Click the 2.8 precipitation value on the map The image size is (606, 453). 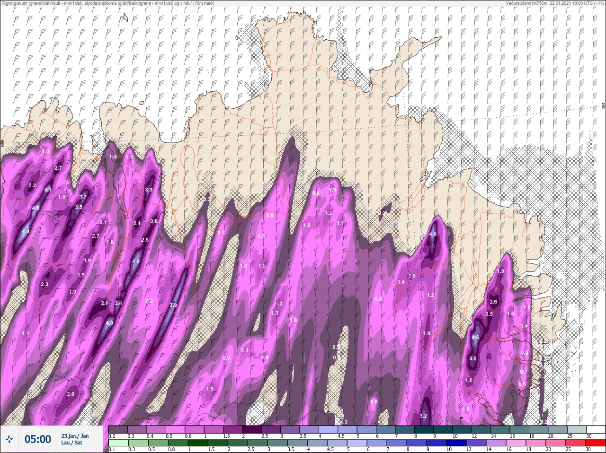coord(153,221)
